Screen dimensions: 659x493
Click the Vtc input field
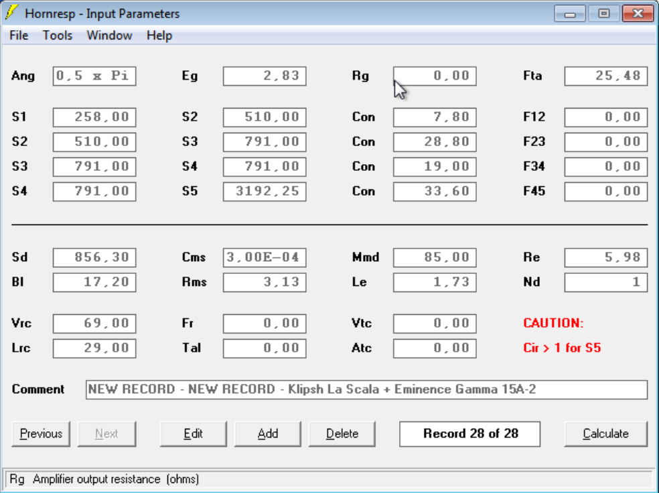(435, 324)
